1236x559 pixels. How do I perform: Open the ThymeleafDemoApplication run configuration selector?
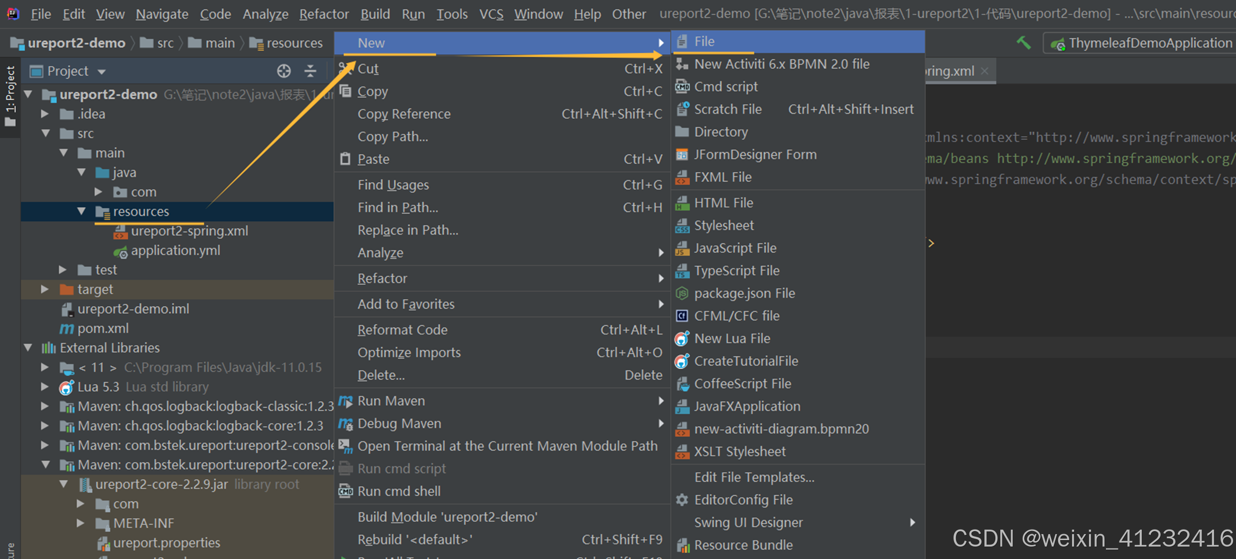coord(1141,43)
